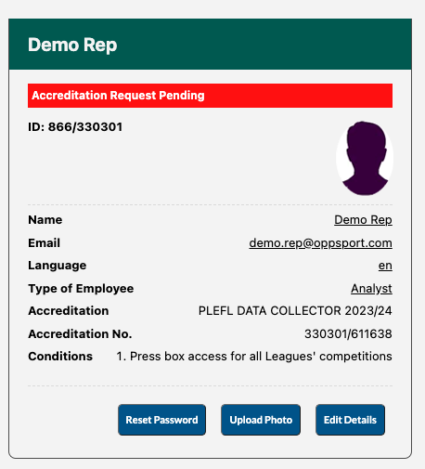Select PLEFL DATA COLLECTOR 2023/24 accreditation value
This screenshot has width=425, height=469.
pyautogui.click(x=295, y=311)
